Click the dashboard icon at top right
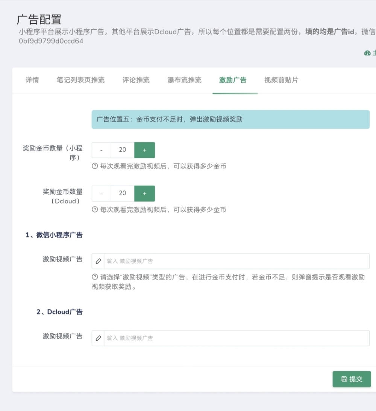Image resolution: width=376 pixels, height=411 pixels. click(x=367, y=53)
